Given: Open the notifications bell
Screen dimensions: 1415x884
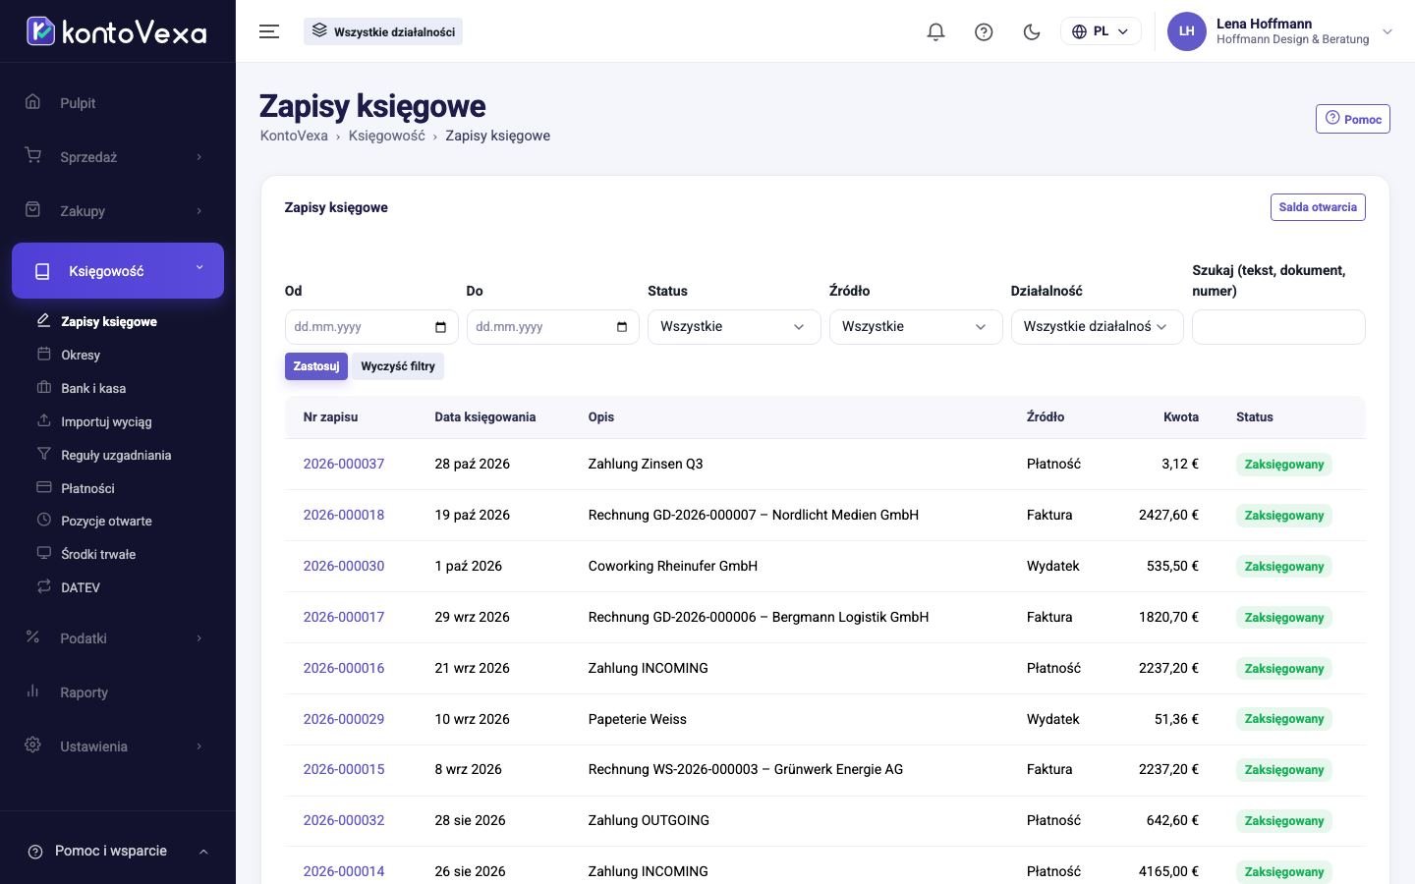Looking at the screenshot, I should click(x=935, y=31).
